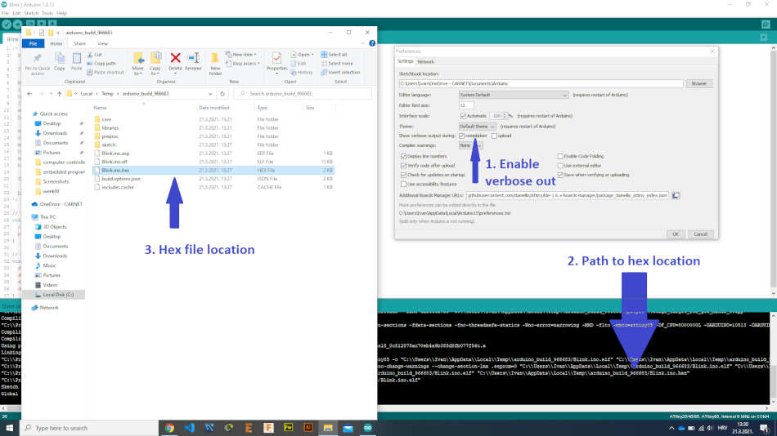The height and width of the screenshot is (436, 777).
Task: Click Browse for sketchbook location
Action: [x=699, y=83]
